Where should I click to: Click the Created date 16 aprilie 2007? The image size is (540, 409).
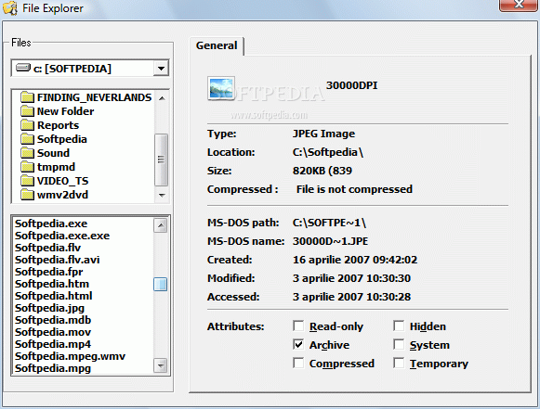point(331,260)
